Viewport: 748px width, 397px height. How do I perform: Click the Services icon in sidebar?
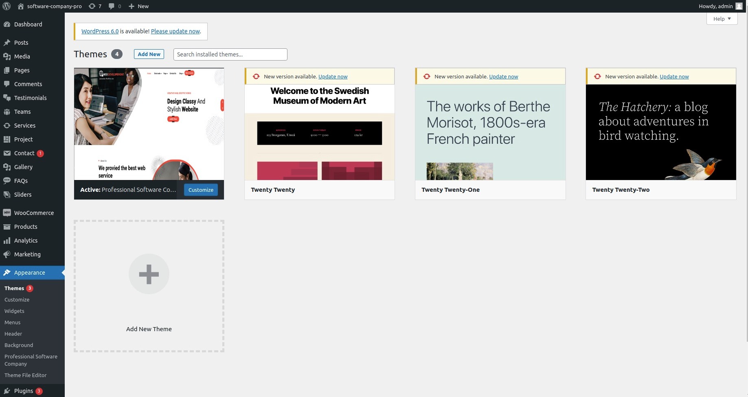pos(7,126)
